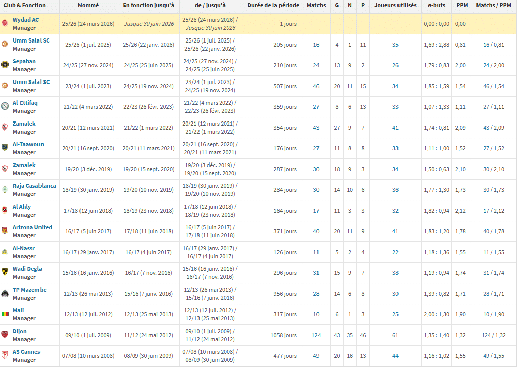Open the TP Mazembe crest icon

[x=5, y=293]
